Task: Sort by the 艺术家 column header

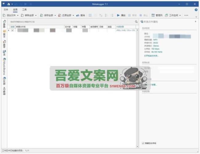Action: point(68,27)
